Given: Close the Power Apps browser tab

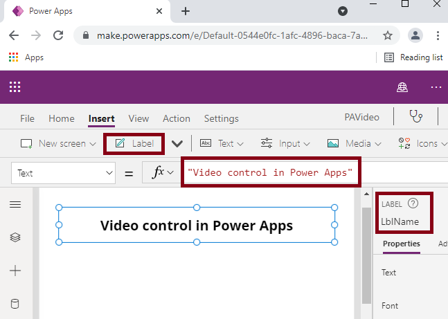Looking at the screenshot, I should pos(159,11).
